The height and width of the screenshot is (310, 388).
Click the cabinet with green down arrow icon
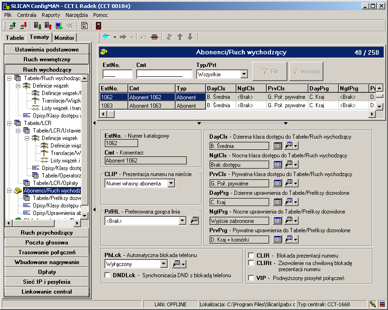pyautogui.click(x=37, y=25)
